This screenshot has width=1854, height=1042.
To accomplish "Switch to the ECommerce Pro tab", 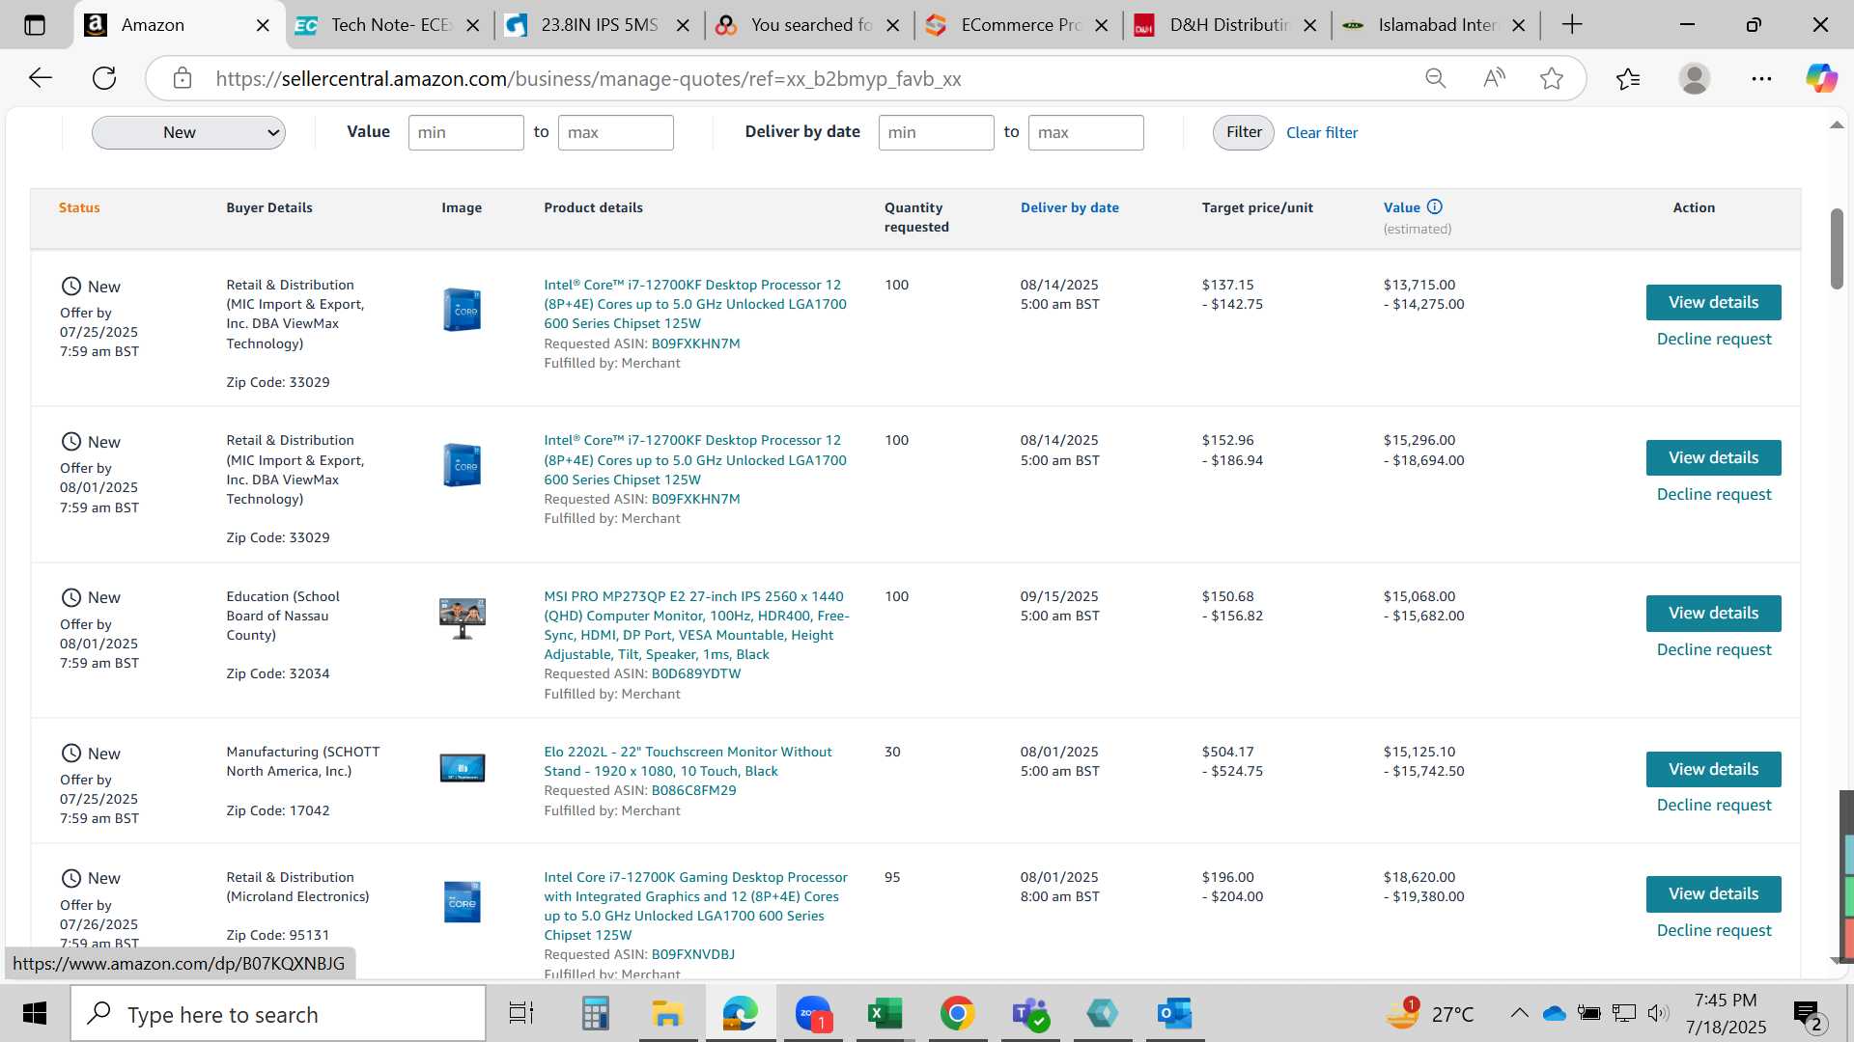I will pyautogui.click(x=1020, y=25).
